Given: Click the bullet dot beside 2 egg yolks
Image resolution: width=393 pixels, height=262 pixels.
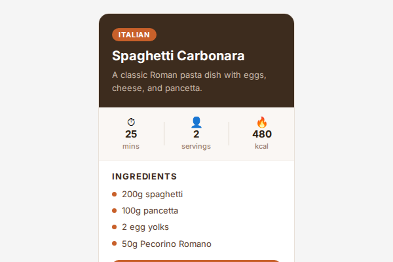Looking at the screenshot, I should pyautogui.click(x=115, y=227).
